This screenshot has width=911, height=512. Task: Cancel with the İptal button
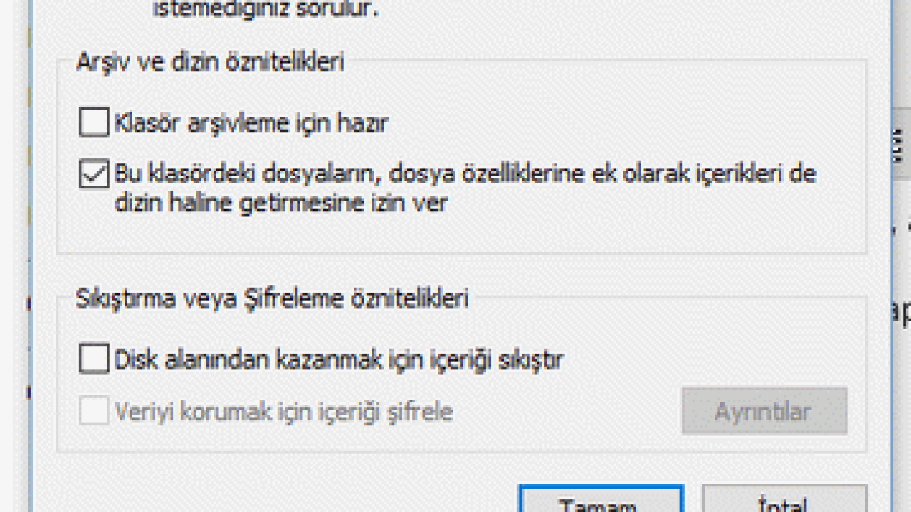point(784,498)
